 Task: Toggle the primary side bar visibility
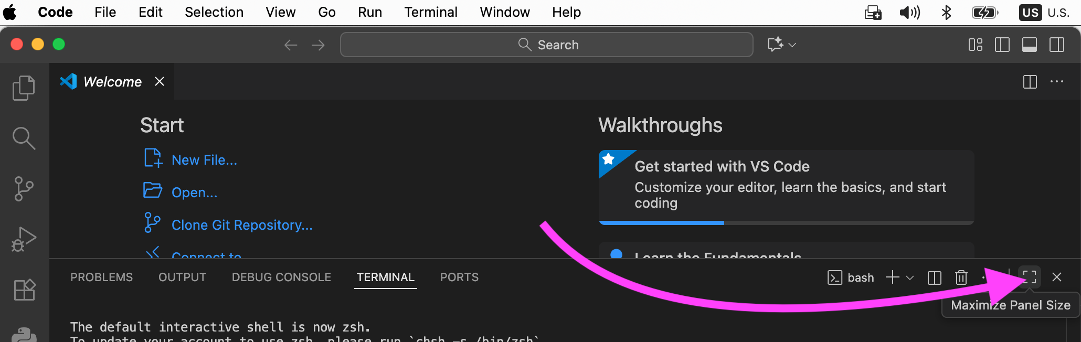pyautogui.click(x=1002, y=45)
